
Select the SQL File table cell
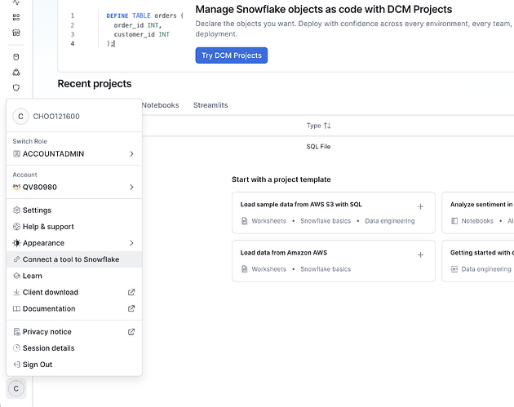click(x=318, y=147)
